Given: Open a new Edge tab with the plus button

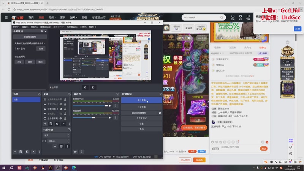Looking at the screenshot, I should click(47, 3).
